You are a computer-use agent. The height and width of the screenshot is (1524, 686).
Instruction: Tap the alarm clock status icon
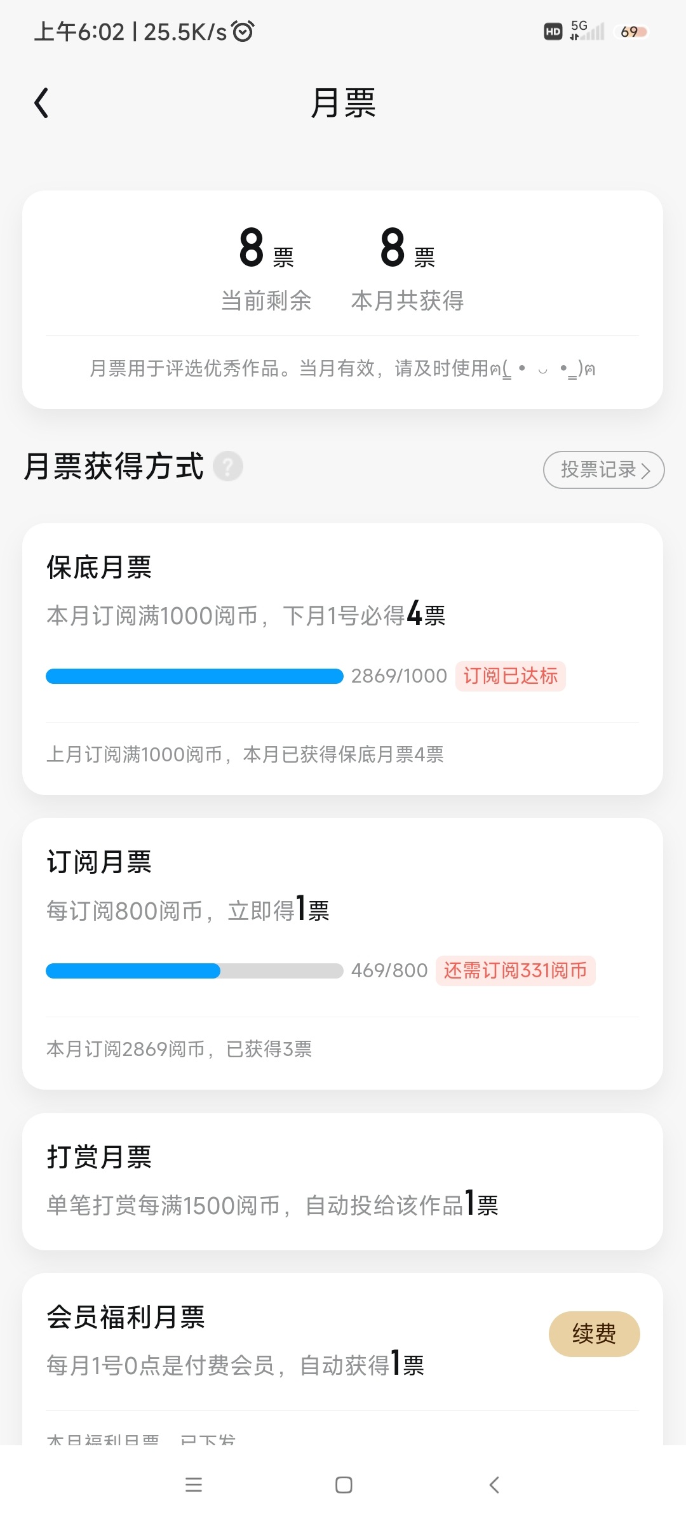[x=243, y=31]
